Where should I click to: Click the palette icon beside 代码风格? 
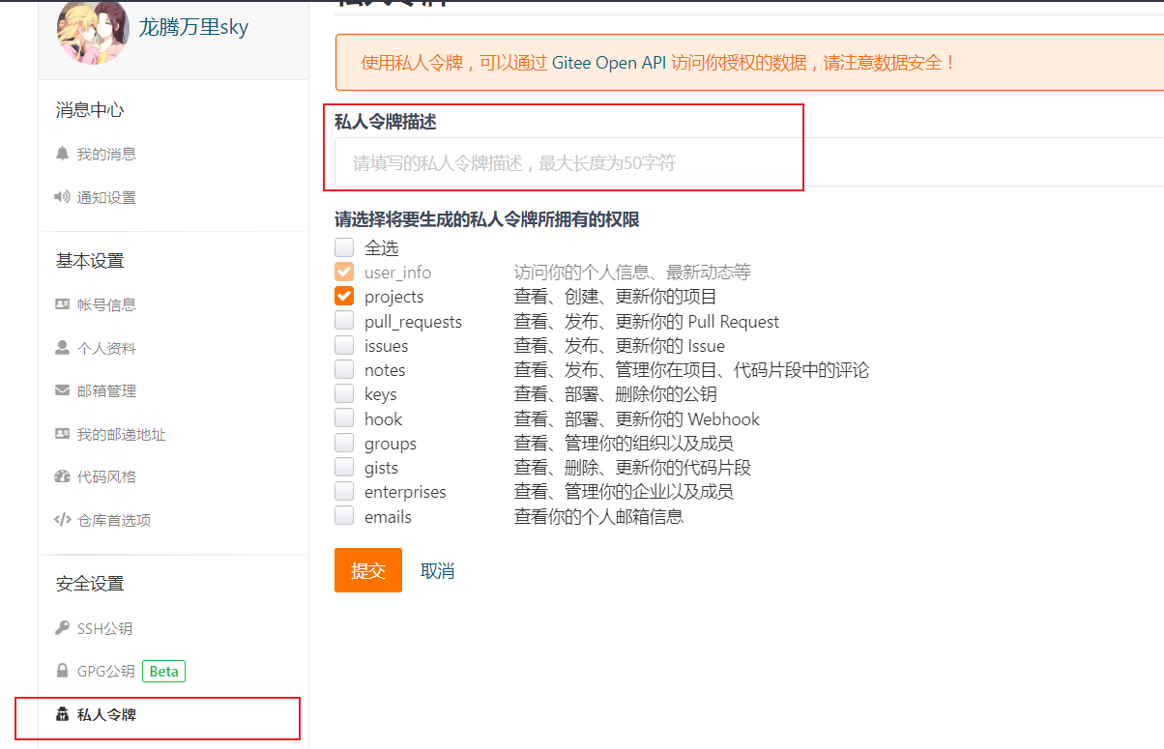click(x=63, y=476)
